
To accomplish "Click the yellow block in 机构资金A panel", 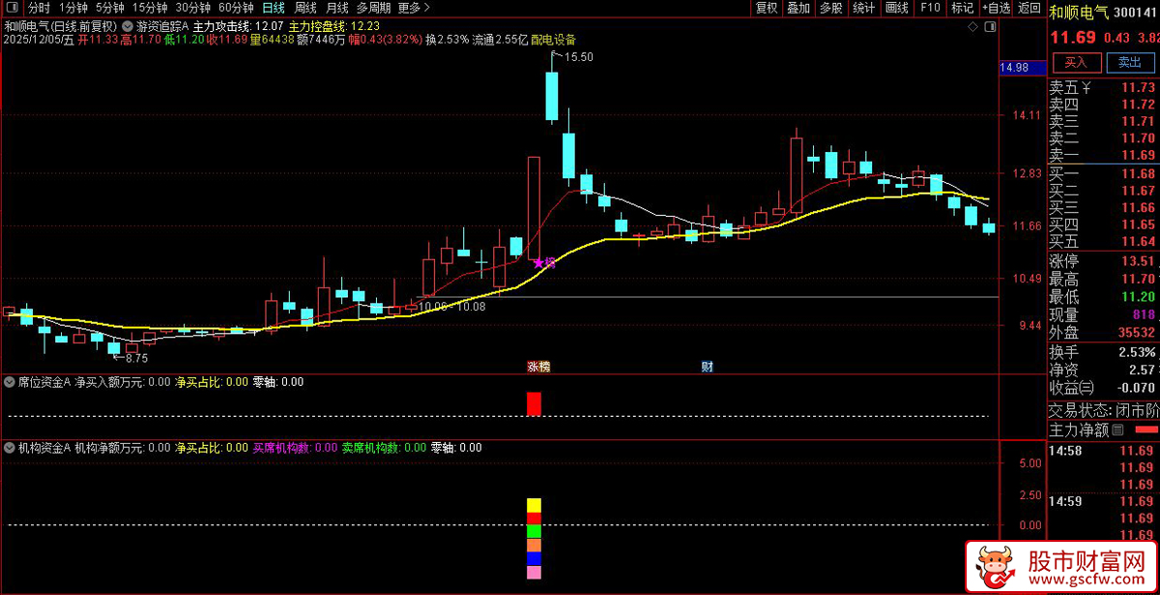I will click(534, 505).
